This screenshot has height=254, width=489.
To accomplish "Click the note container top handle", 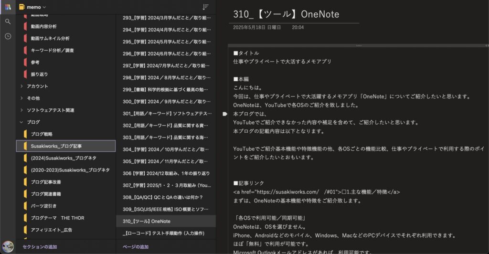I will (x=358, y=45).
